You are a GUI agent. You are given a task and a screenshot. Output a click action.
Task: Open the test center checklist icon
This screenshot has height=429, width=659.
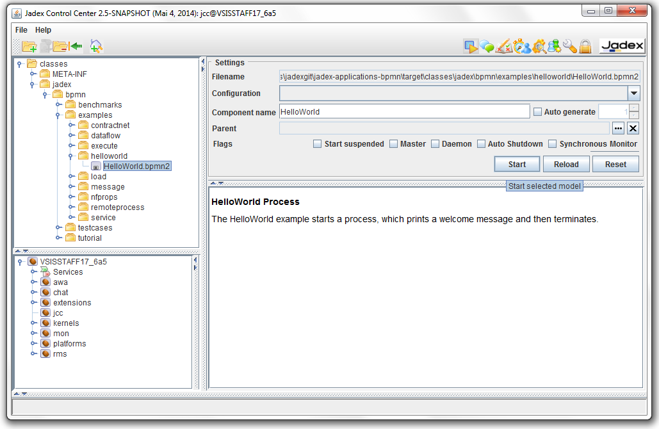(504, 46)
